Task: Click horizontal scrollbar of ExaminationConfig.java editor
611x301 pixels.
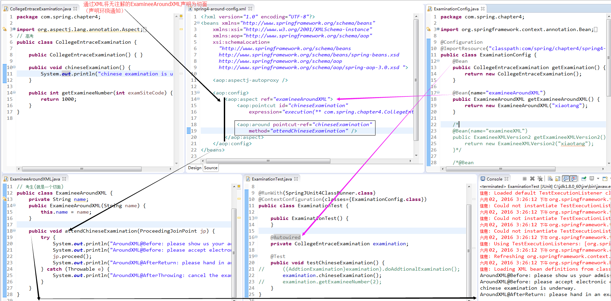Action: tap(500, 169)
